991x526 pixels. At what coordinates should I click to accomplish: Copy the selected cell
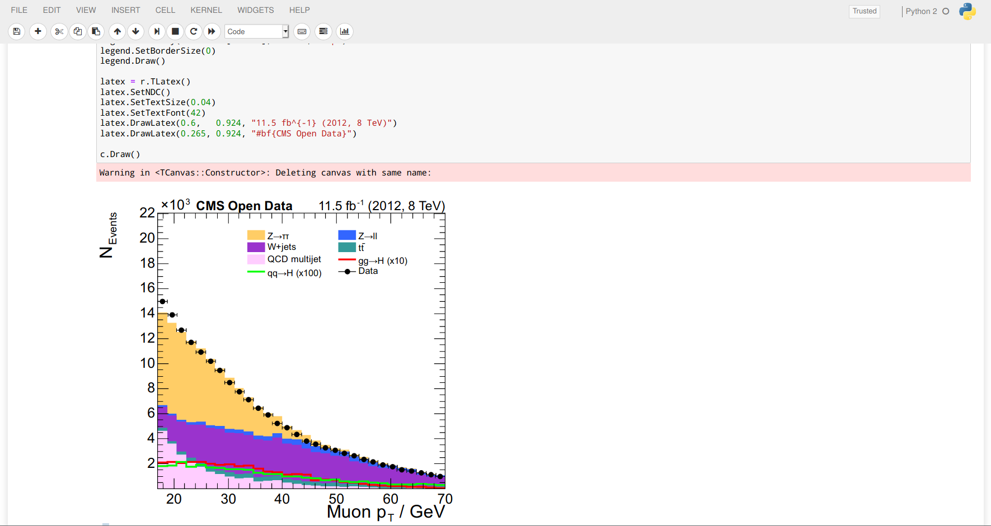[x=78, y=31]
